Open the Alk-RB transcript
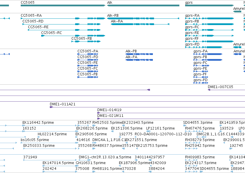245x173 pixels. (x=113, y=16)
